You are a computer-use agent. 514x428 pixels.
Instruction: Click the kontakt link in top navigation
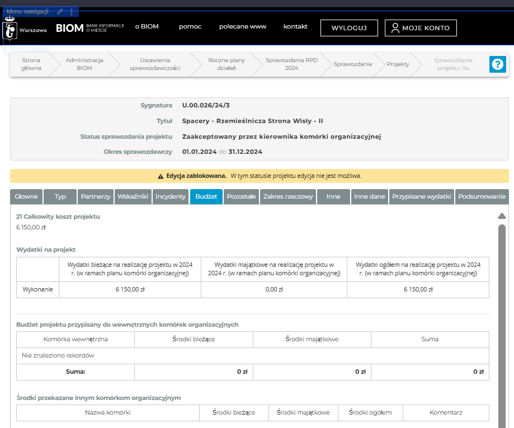pos(295,26)
